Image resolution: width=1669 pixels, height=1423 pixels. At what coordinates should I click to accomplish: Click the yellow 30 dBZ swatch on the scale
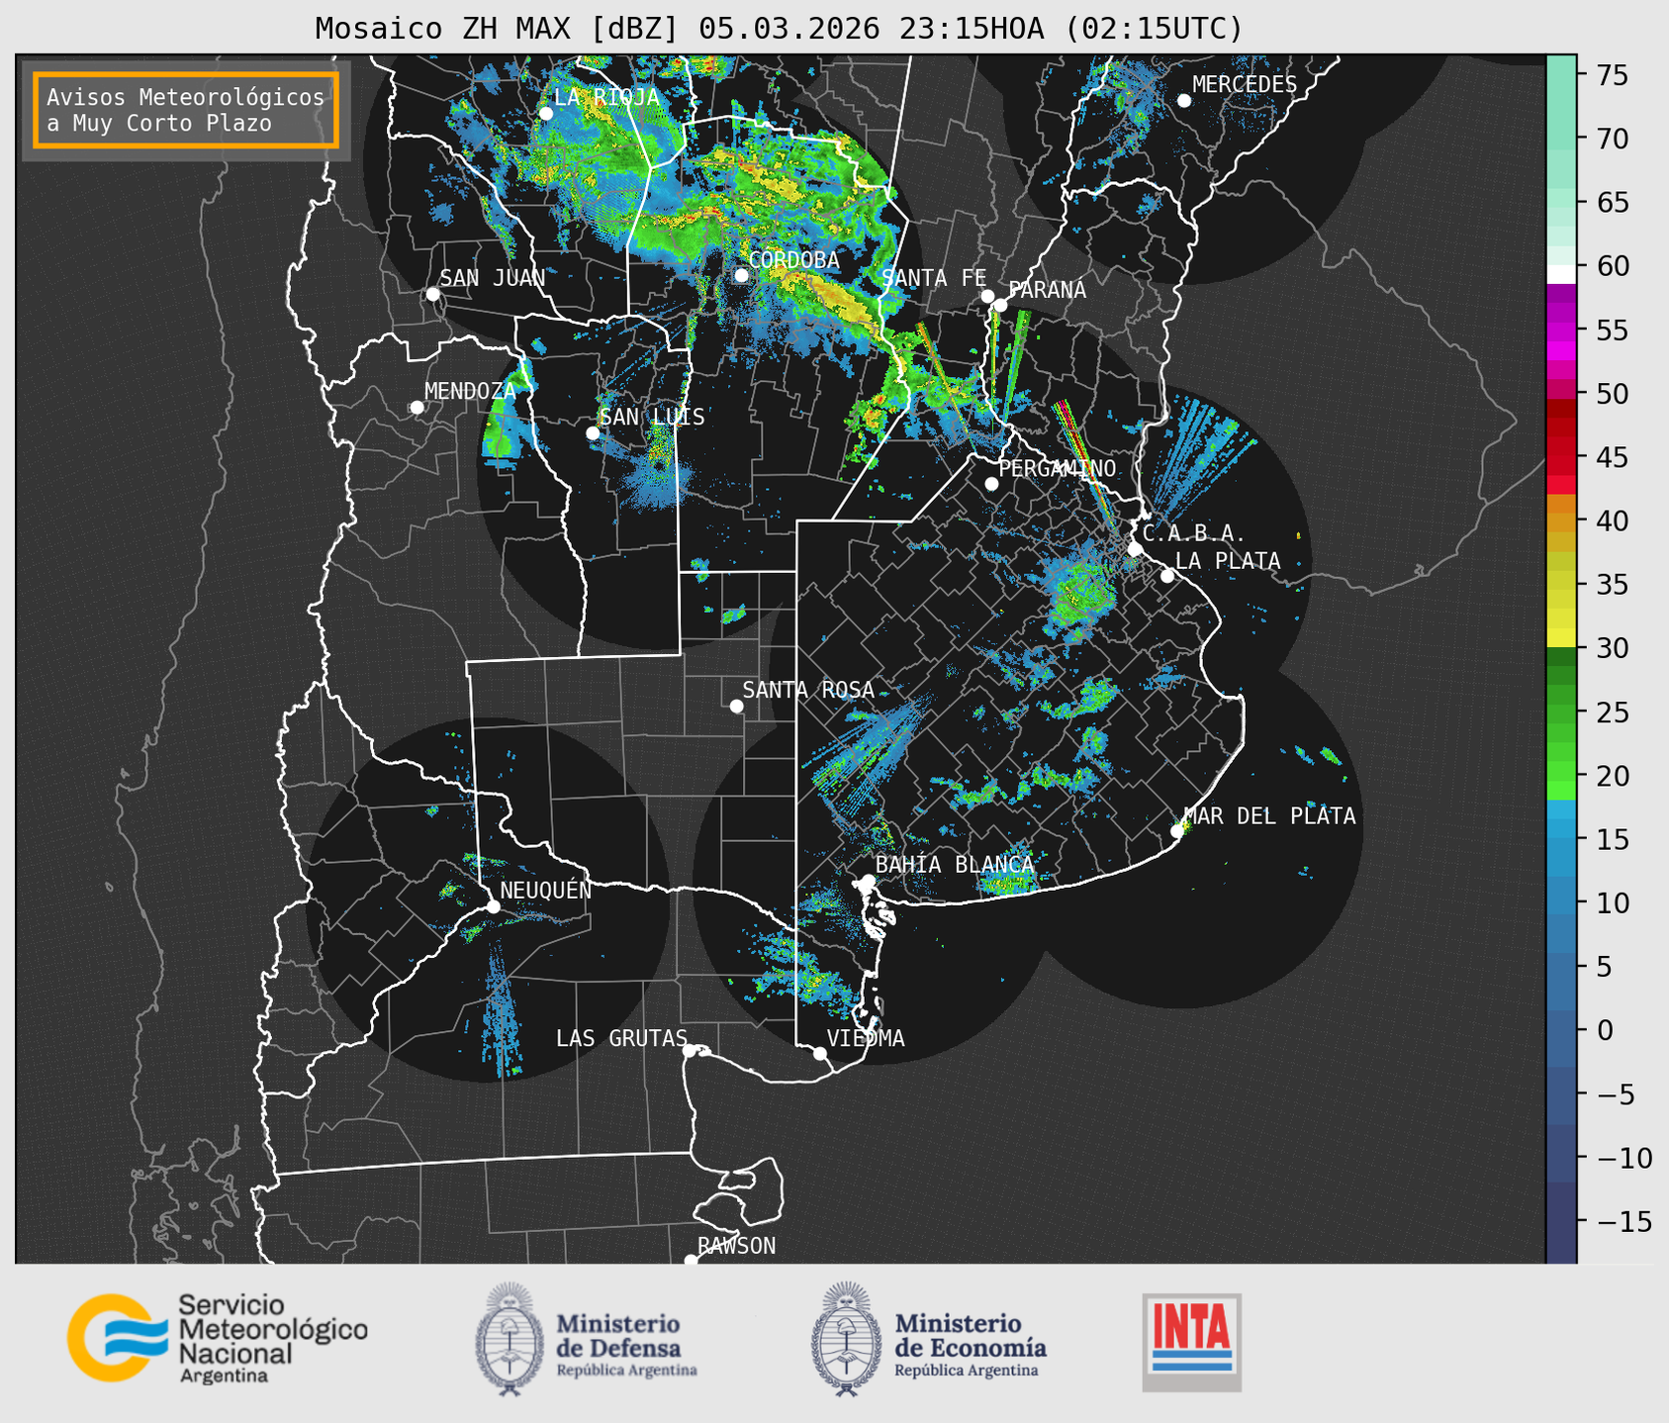pos(1560,638)
